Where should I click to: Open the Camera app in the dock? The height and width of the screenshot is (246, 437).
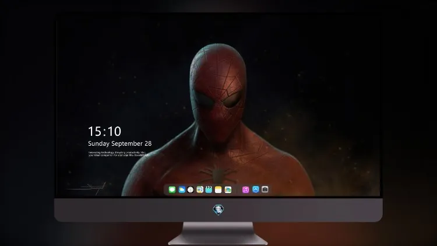[x=265, y=189]
